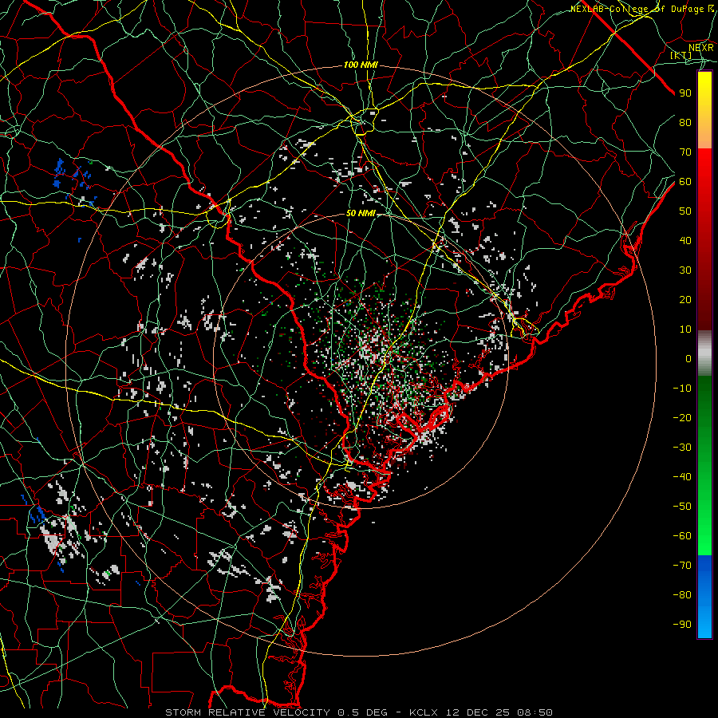Viewport: 718px width, 718px height.
Task: Click the -20 label on velocity scale
Action: coord(682,418)
